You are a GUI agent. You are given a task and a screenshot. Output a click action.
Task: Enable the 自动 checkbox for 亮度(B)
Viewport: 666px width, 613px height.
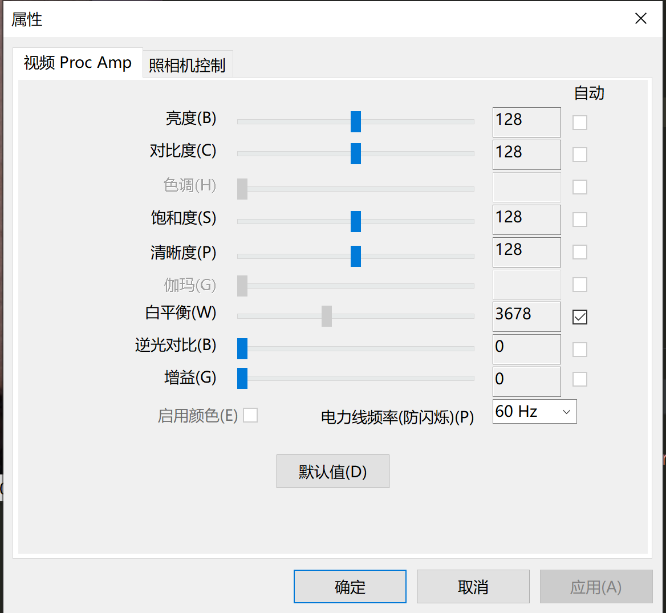pyautogui.click(x=579, y=122)
